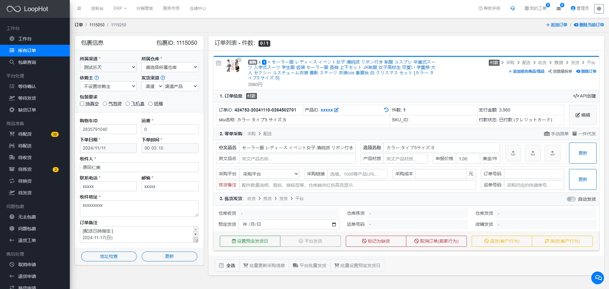
Task: Open the language globe icon
Action: [x=599, y=9]
